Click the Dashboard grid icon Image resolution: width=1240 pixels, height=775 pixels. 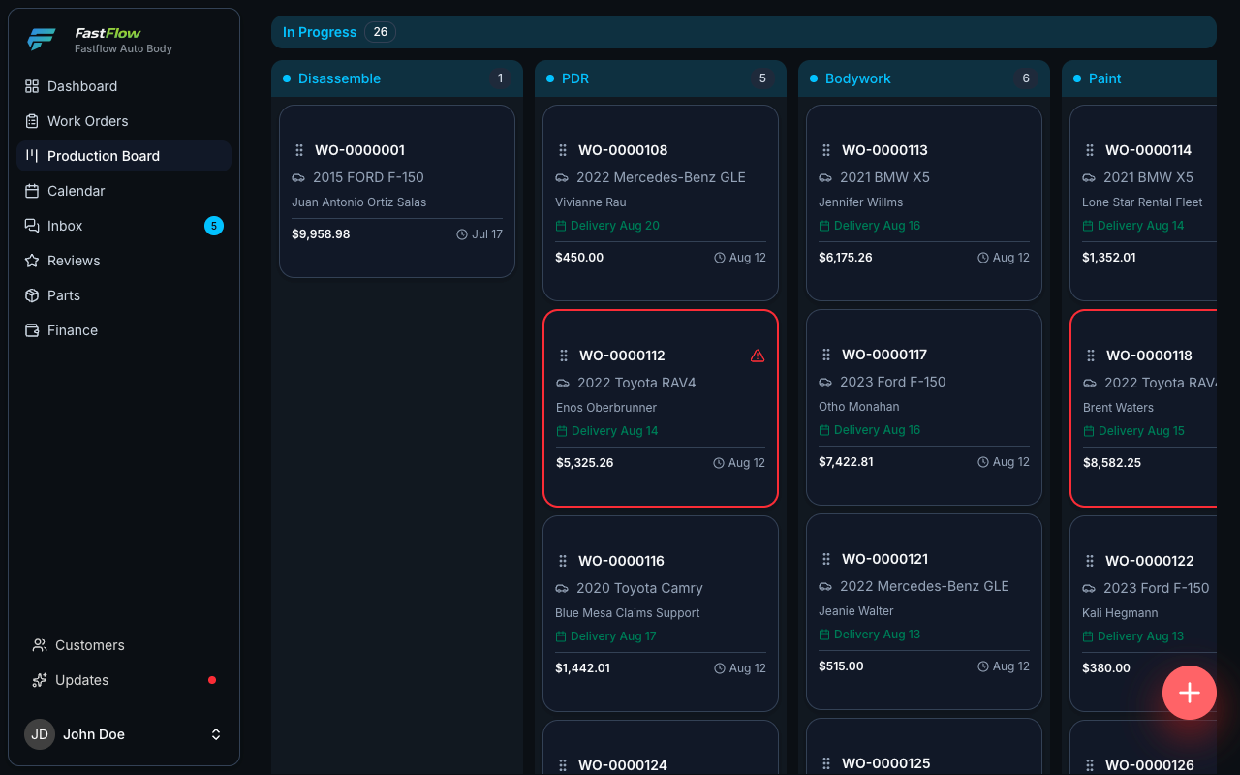(32, 86)
